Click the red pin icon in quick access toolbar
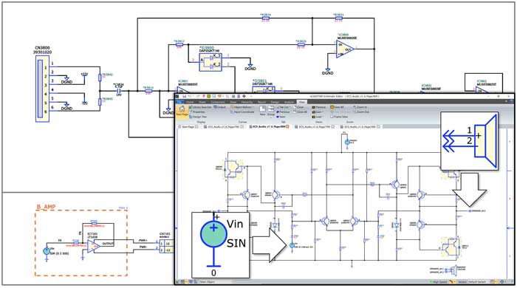Viewport: 517px width, 288px height. point(204,96)
